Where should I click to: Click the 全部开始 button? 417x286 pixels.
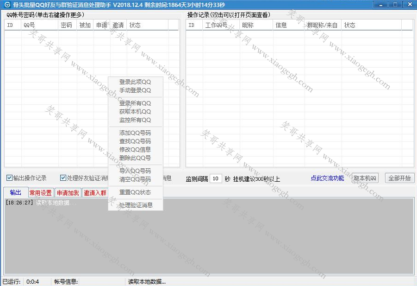pyautogui.click(x=399, y=178)
